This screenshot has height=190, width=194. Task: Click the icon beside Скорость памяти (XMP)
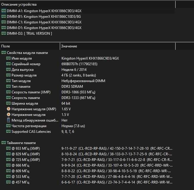point(8,92)
